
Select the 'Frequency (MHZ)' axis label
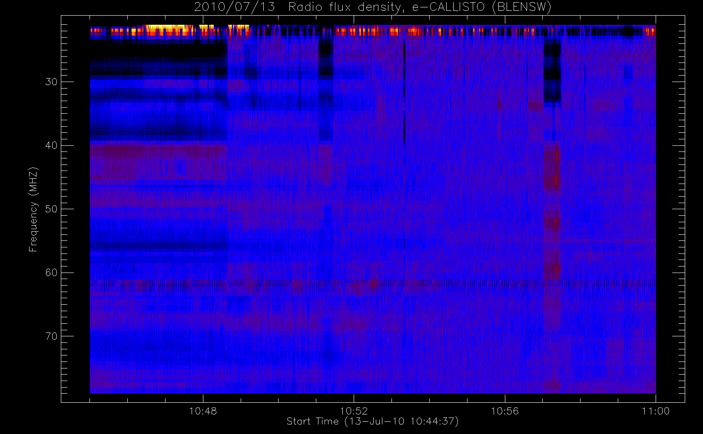[x=33, y=209]
